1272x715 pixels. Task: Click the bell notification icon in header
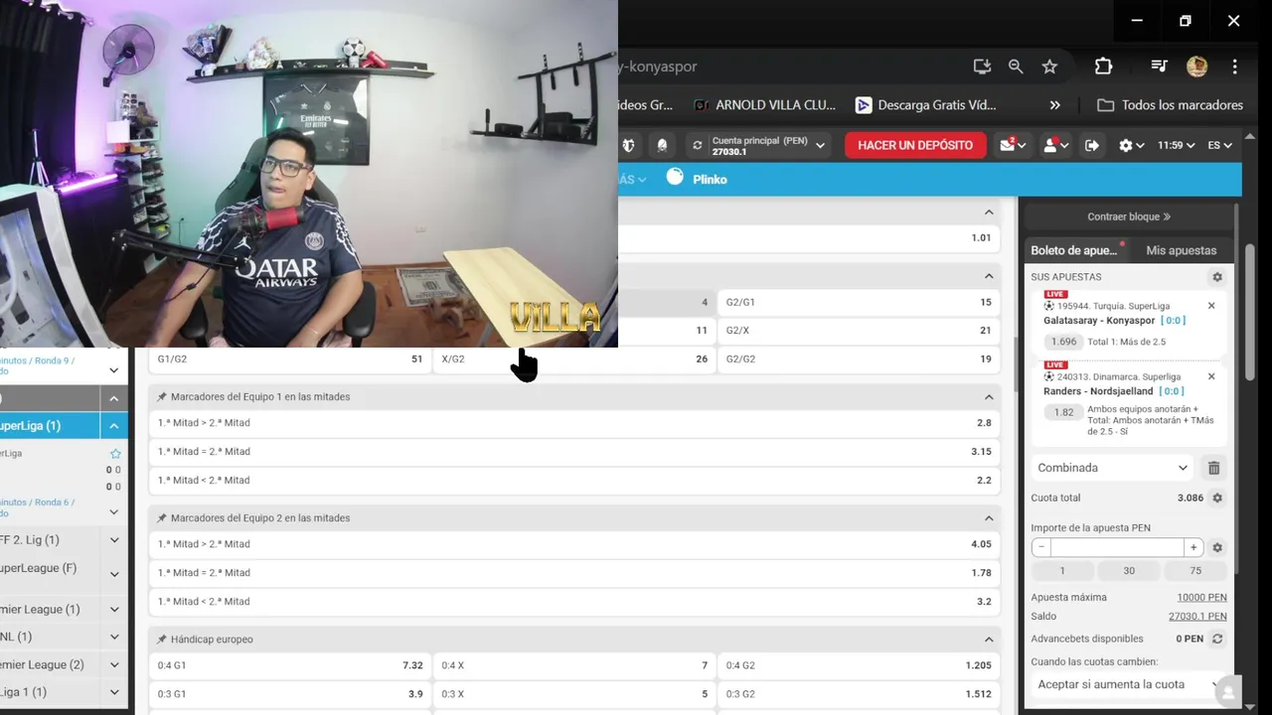tap(662, 145)
